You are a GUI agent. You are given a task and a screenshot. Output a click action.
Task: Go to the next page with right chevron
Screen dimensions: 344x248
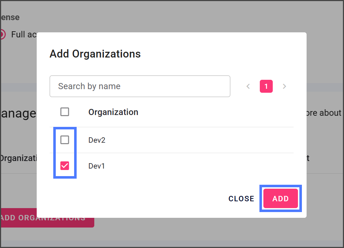[x=284, y=86]
